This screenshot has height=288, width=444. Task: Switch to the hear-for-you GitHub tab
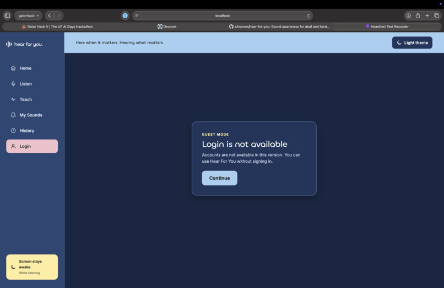[x=279, y=26]
